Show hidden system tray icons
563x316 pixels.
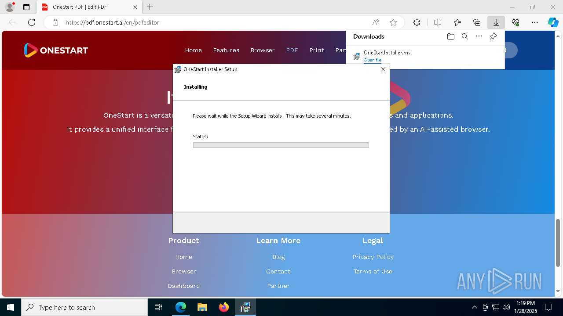tap(474, 307)
